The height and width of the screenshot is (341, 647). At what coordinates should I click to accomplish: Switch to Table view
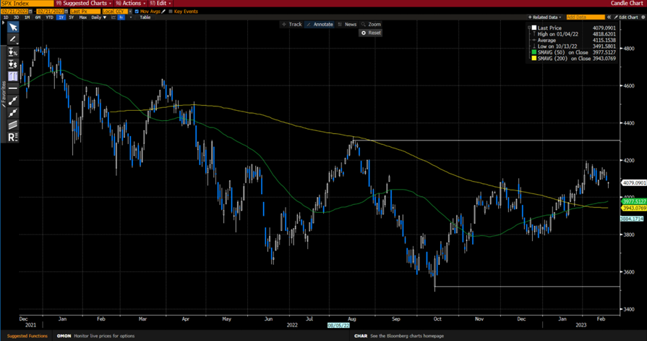(145, 17)
